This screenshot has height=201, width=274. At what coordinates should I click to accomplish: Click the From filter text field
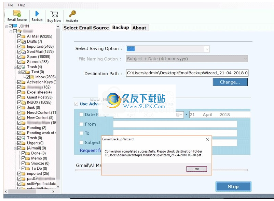pyautogui.click(x=175, y=124)
